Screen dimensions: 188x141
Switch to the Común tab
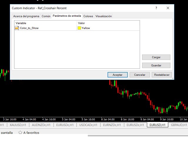pyautogui.click(x=46, y=16)
